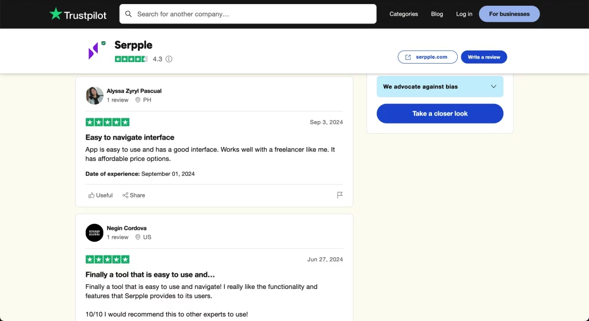This screenshot has width=589, height=321.
Task: Click Negin Cordova's profile avatar
Action: click(x=94, y=233)
